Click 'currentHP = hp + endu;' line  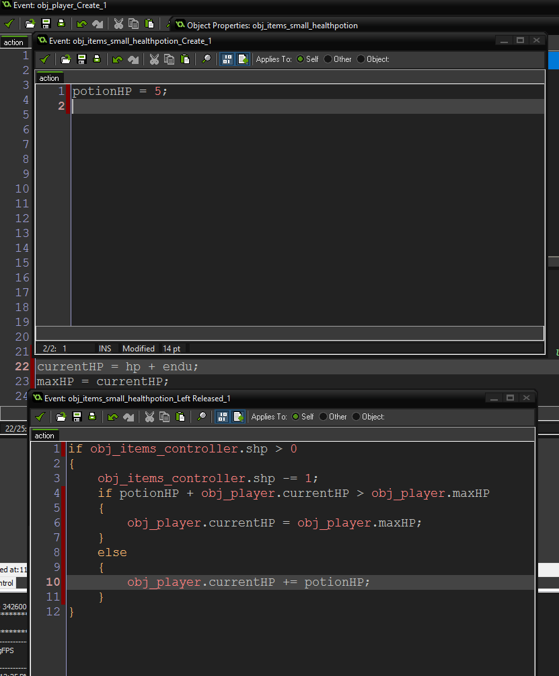pyautogui.click(x=118, y=366)
